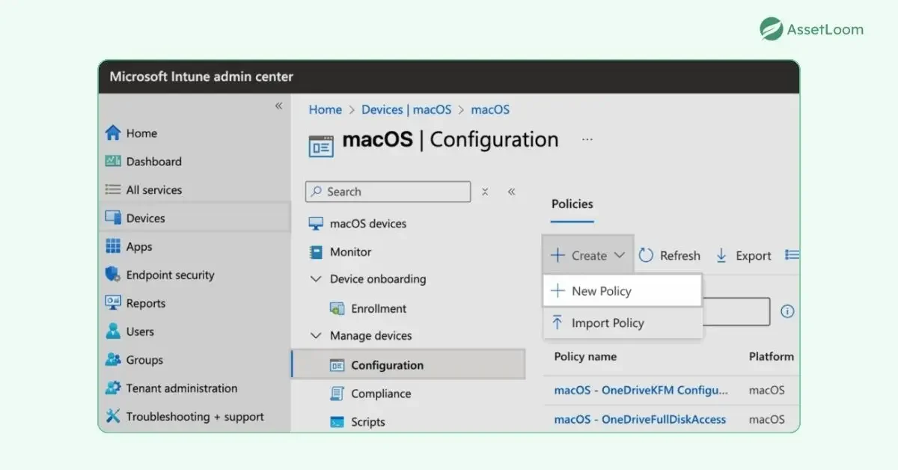Select the Devices monitor icon
Viewport: 898px width, 470px height.
pos(113,218)
